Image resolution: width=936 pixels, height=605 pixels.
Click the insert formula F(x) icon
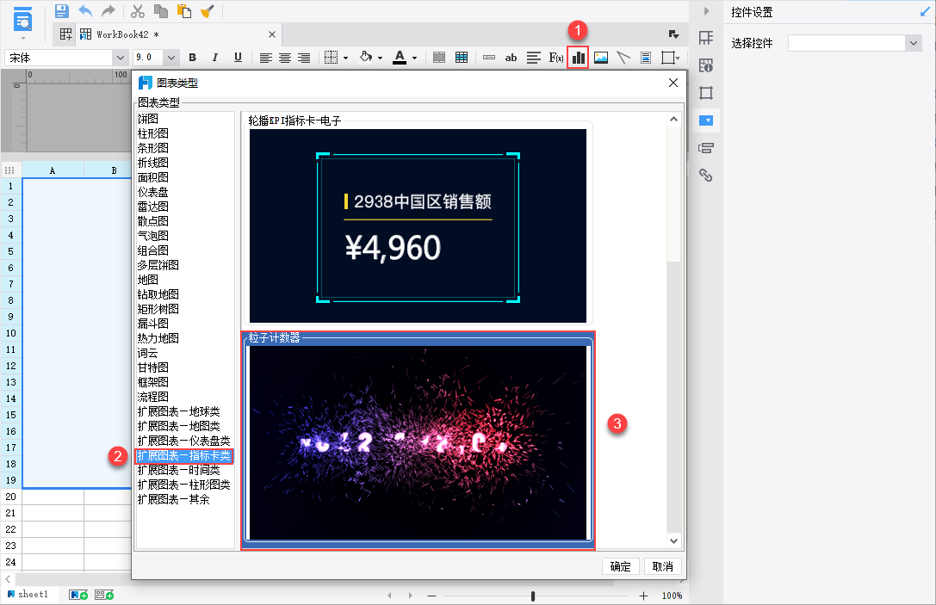click(556, 58)
